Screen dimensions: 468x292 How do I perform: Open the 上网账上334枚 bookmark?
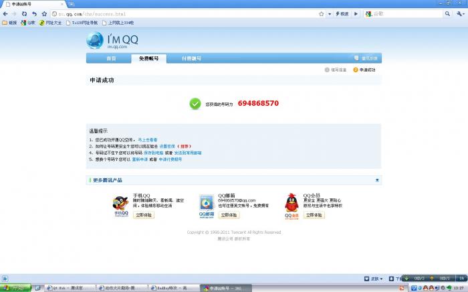(x=118, y=23)
